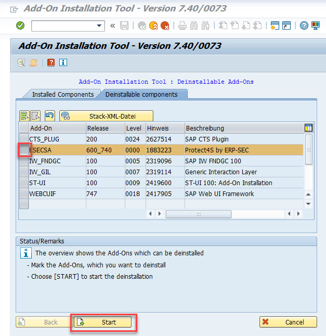Screen dimensions: 326x336
Task: Select the row marker for BSECSA
Action: [x=24, y=150]
